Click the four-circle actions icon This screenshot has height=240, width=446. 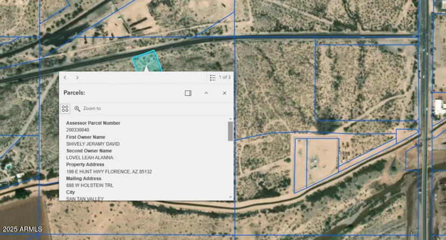[65, 109]
